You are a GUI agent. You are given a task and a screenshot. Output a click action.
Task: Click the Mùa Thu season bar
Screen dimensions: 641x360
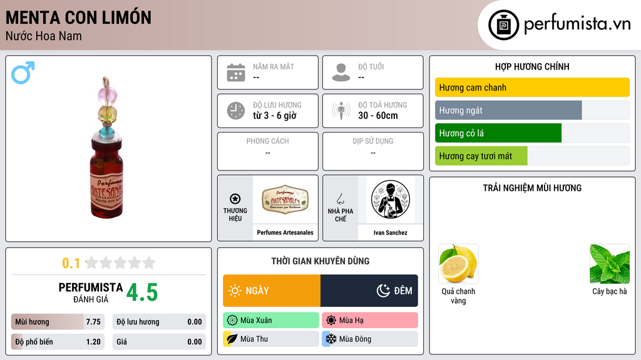[x=271, y=339]
